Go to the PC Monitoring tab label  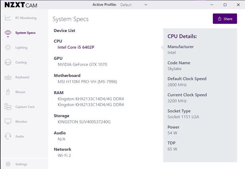pos(26,18)
